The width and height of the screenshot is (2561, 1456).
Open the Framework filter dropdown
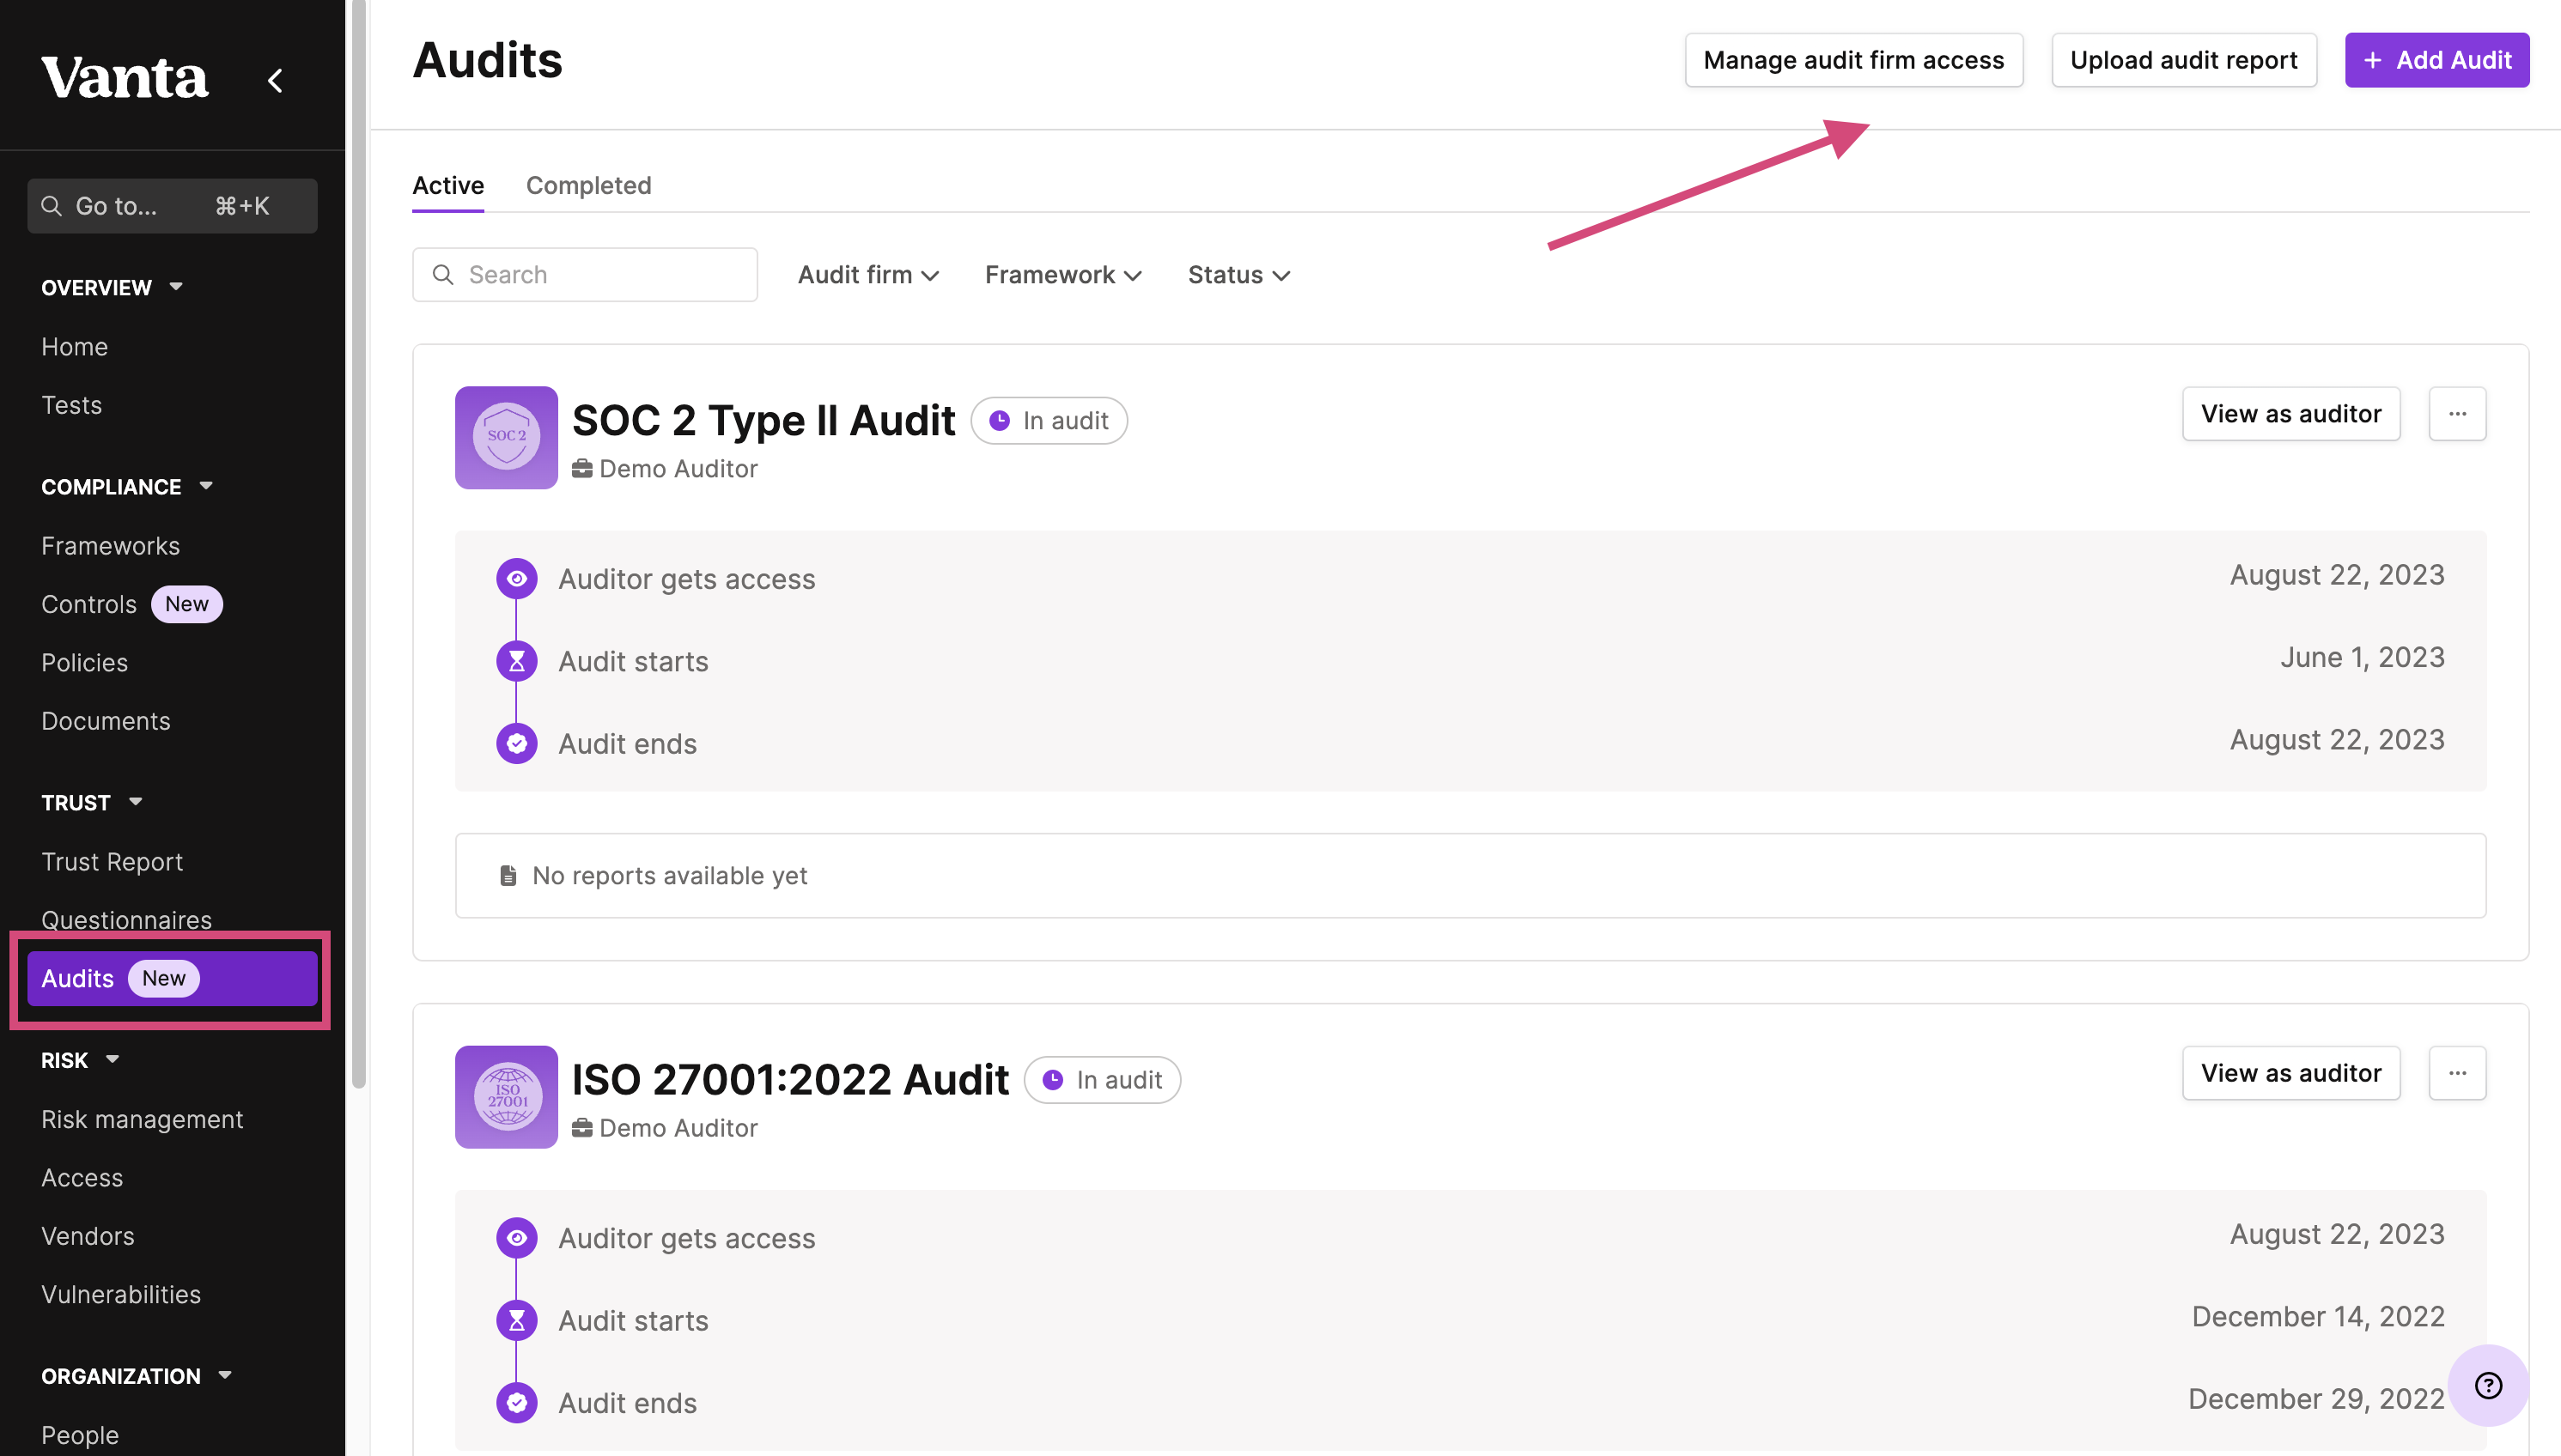coord(1062,275)
